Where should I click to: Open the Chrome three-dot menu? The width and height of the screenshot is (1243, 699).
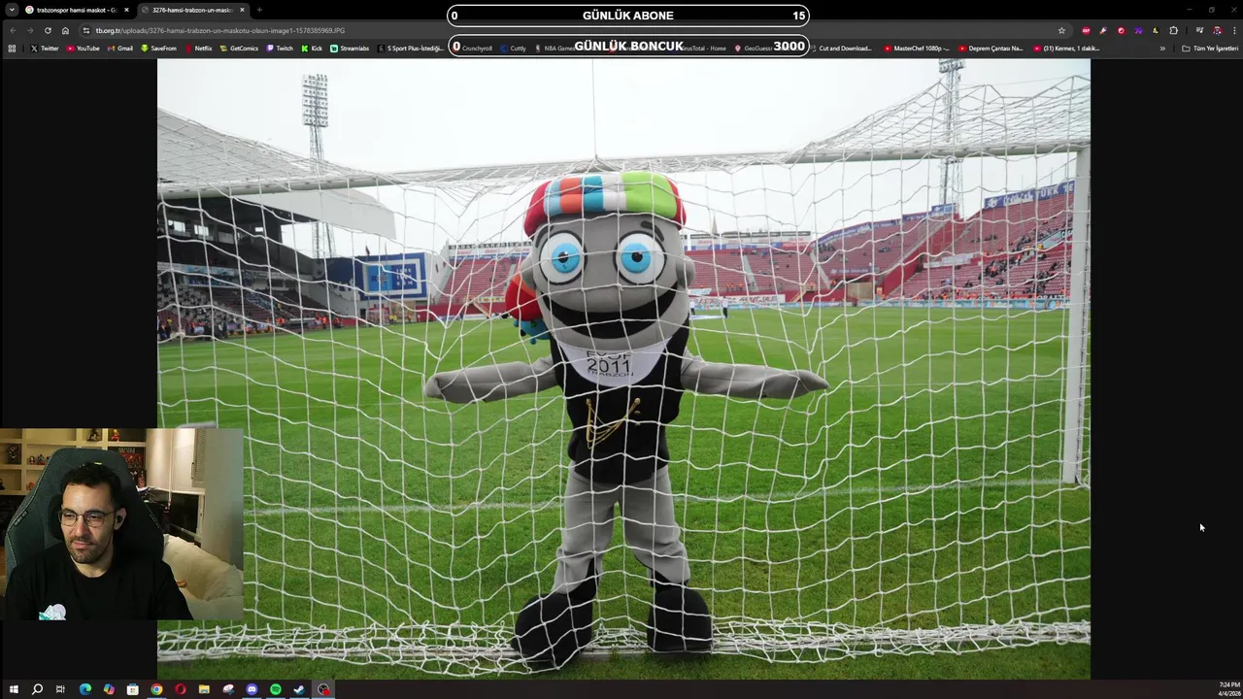pos(1234,30)
